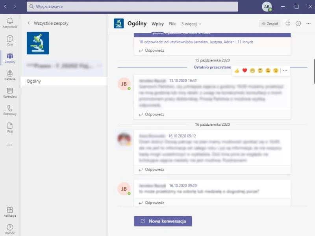
Task: React with the heart emoji
Action: [x=245, y=71]
